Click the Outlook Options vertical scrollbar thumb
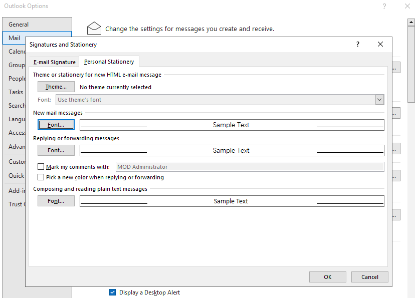Viewport: 418px width, 298px height. click(411, 64)
